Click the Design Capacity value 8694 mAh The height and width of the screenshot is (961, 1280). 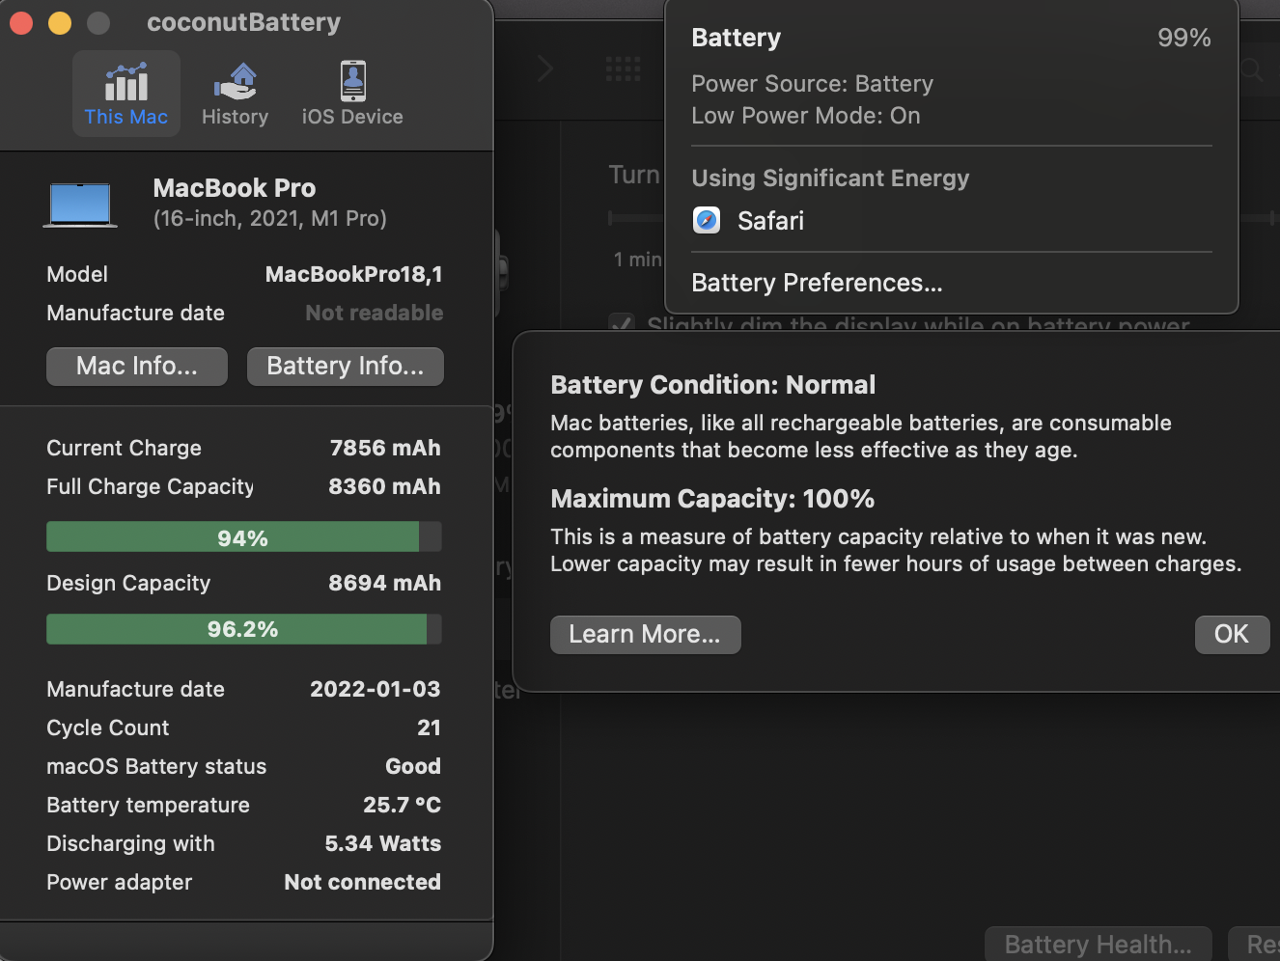click(x=384, y=583)
